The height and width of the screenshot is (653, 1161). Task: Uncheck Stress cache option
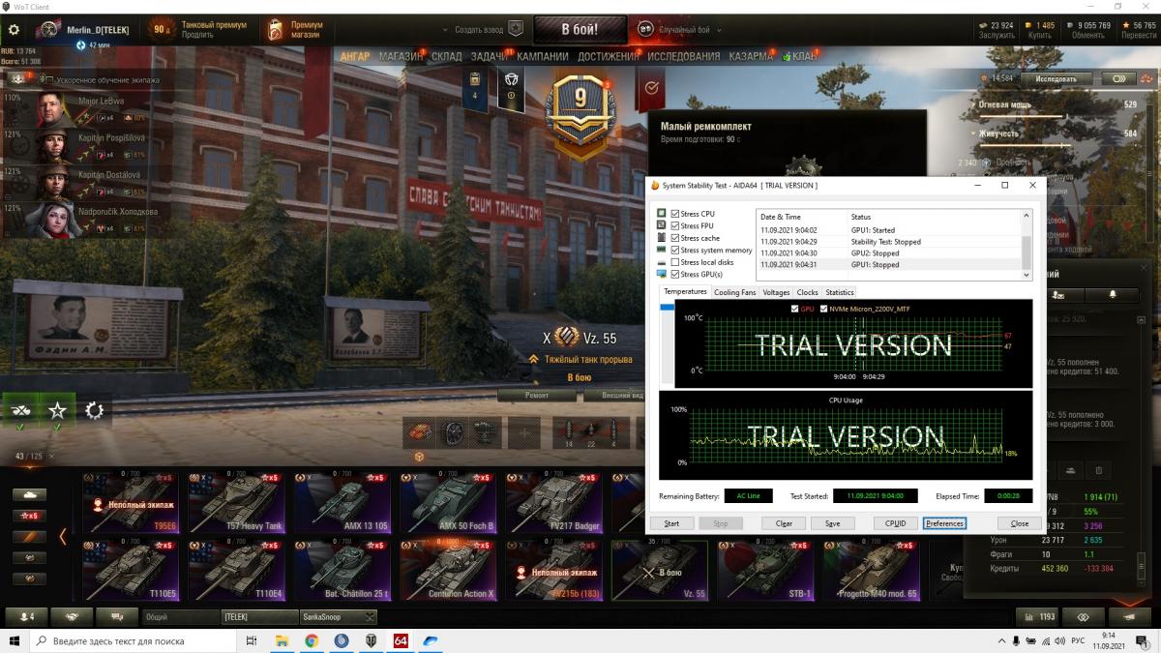click(675, 238)
